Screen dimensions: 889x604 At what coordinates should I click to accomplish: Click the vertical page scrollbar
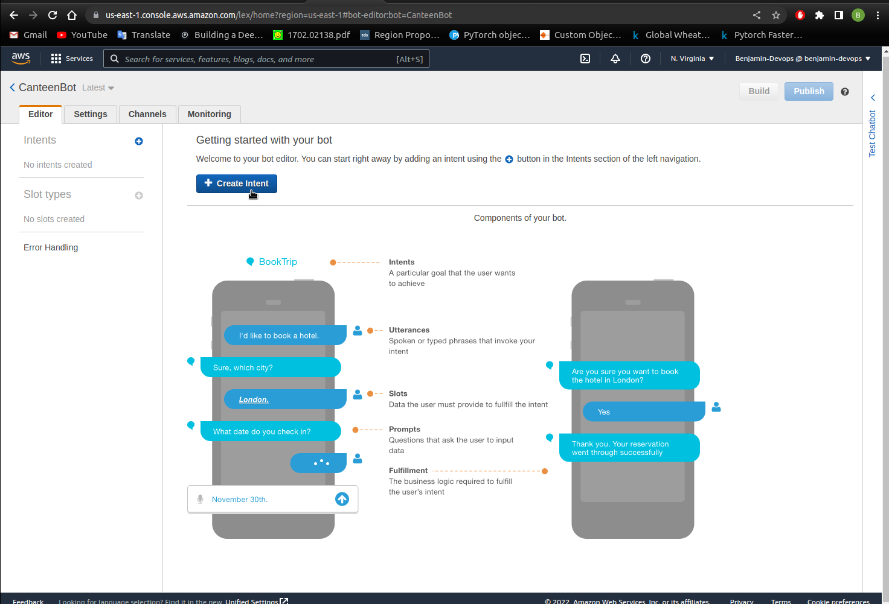[x=885, y=326]
